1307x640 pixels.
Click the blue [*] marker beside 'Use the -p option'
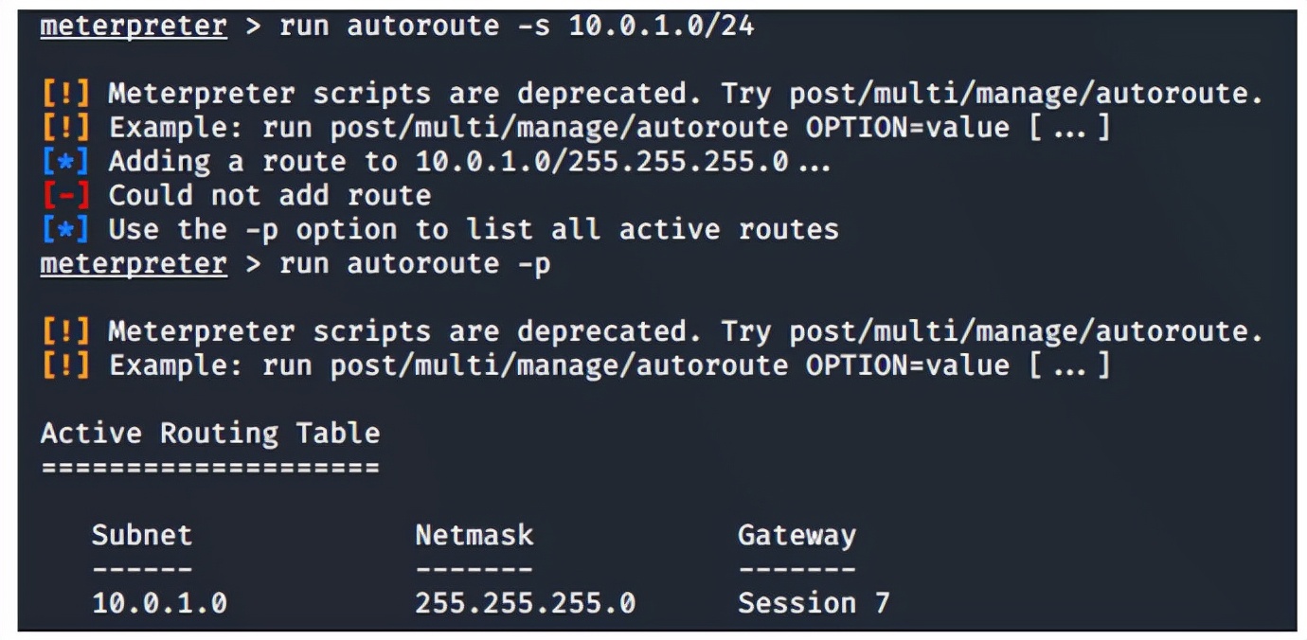65,230
